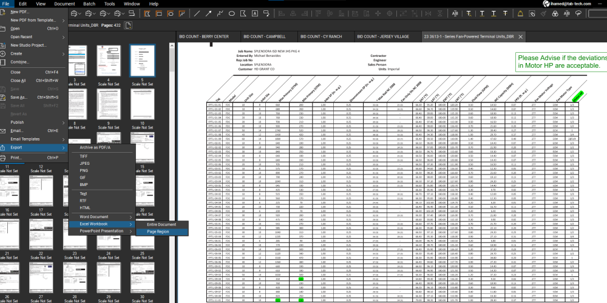
Task: Choose Save As... in File menu
Action: click(34, 98)
